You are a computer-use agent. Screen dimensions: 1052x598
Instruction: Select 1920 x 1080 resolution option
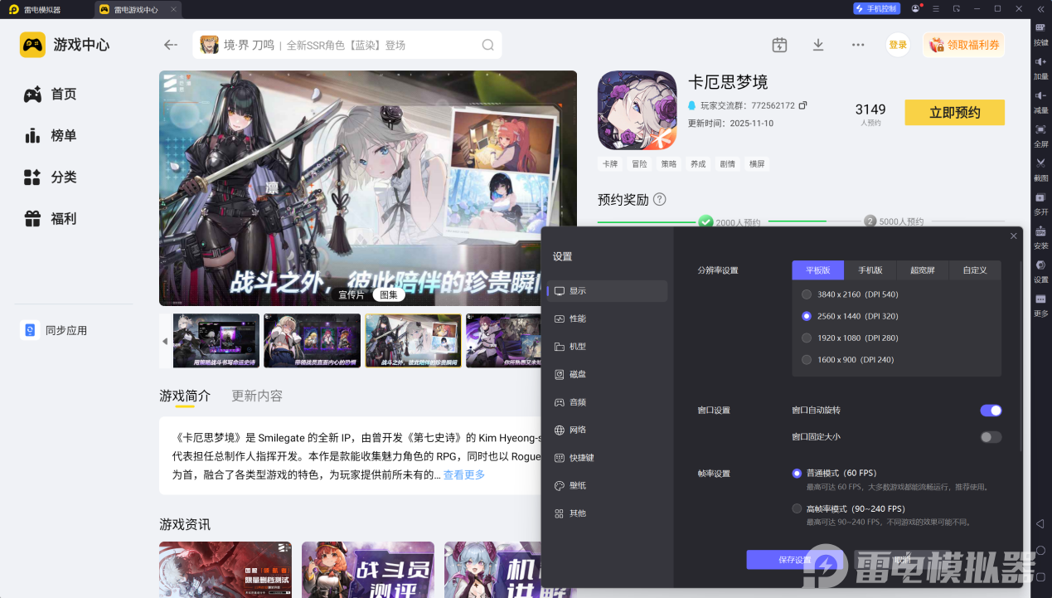(x=807, y=338)
